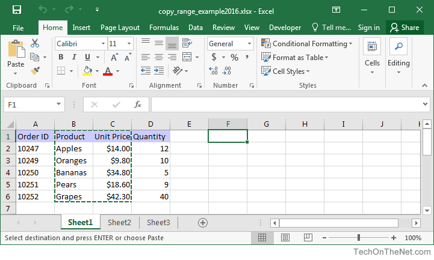Apply percent style to cells
Screen dimensions: 434x260
tap(234, 57)
